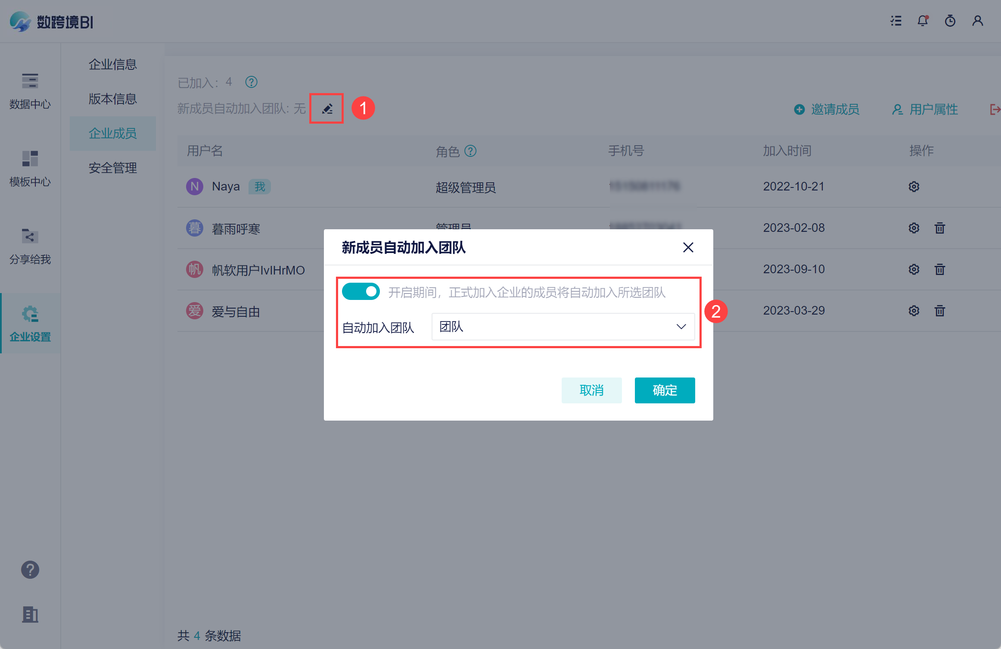Delete member 暮雨呼寒 with trash icon
The image size is (1001, 649).
pos(939,228)
